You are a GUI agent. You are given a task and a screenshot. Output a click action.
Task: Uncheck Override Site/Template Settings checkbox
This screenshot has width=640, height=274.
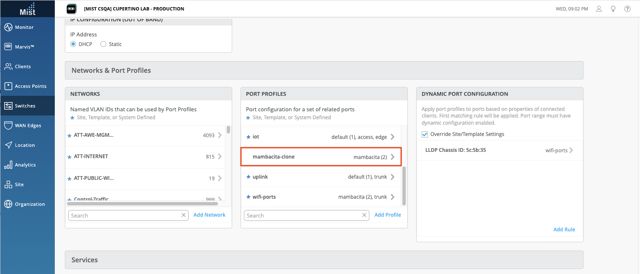coord(425,134)
